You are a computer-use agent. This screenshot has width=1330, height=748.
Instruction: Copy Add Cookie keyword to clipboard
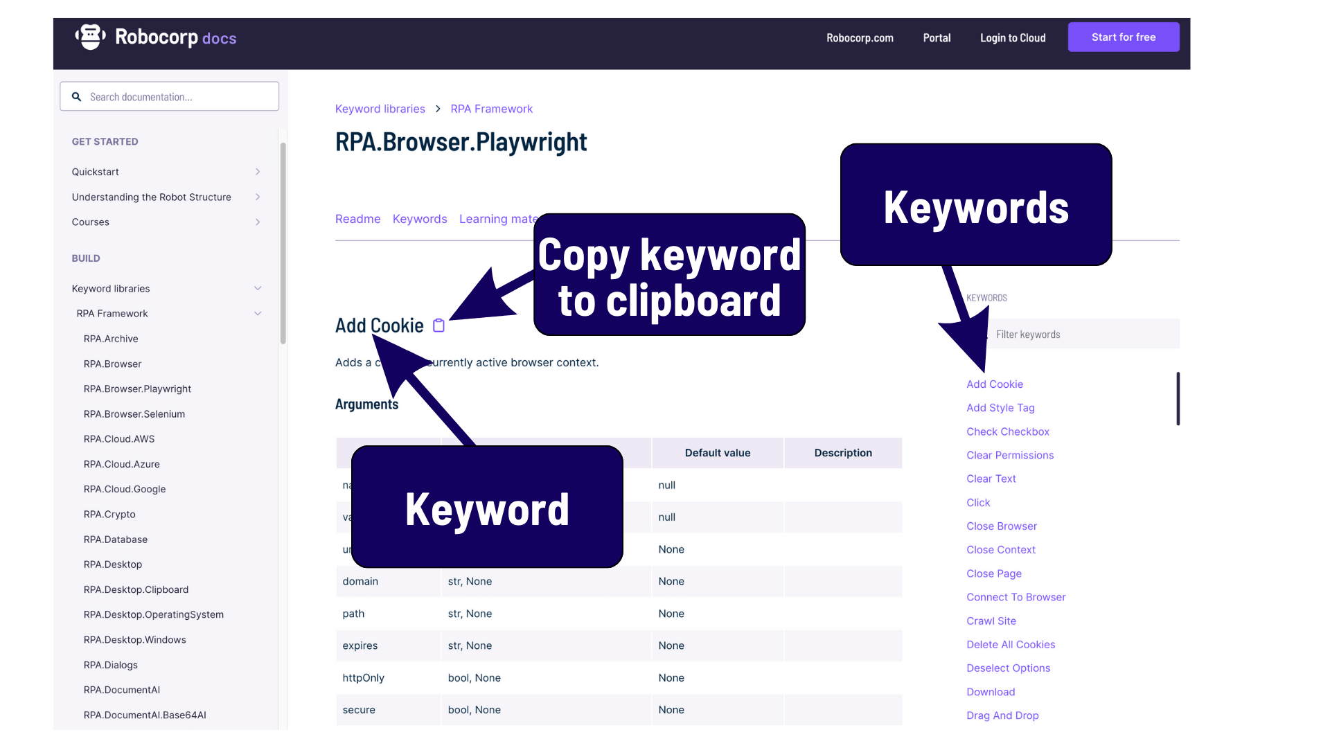click(x=438, y=326)
